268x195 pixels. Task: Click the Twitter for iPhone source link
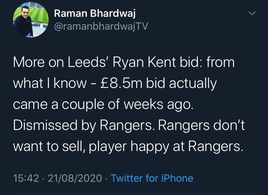152,178
